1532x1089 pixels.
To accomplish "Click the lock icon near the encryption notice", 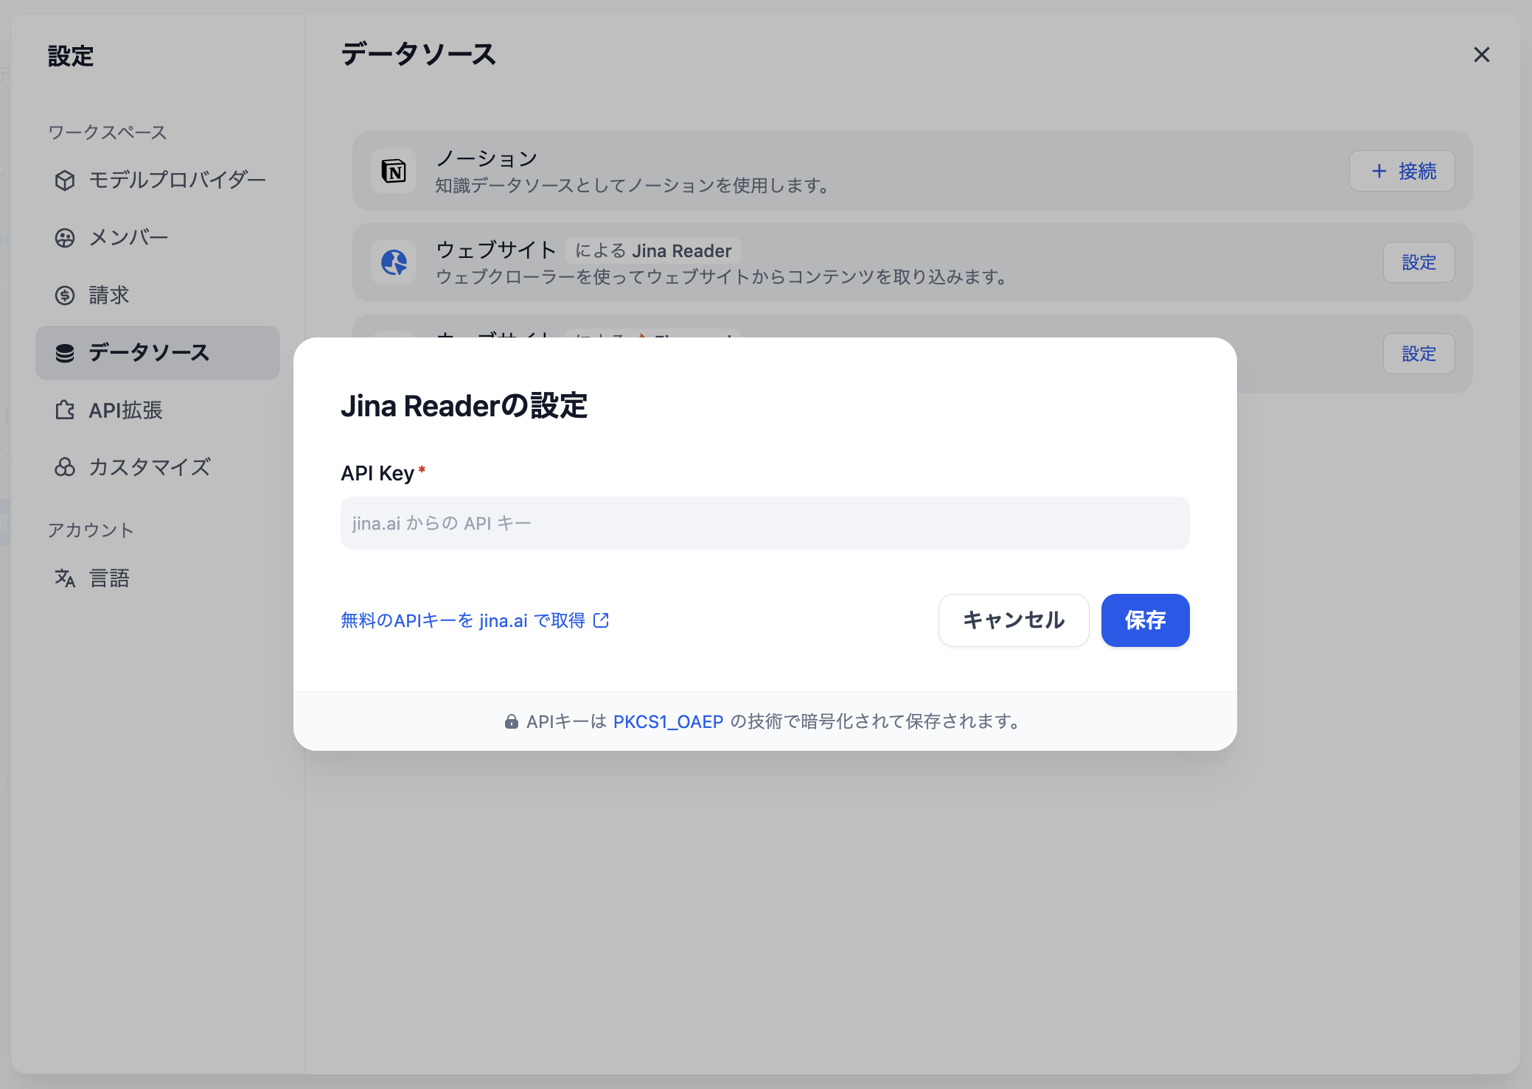I will pos(512,721).
